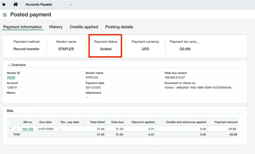Image resolution: width=255 pixels, height=154 pixels.
Task: Click the voided document number text
Action: 198,87
